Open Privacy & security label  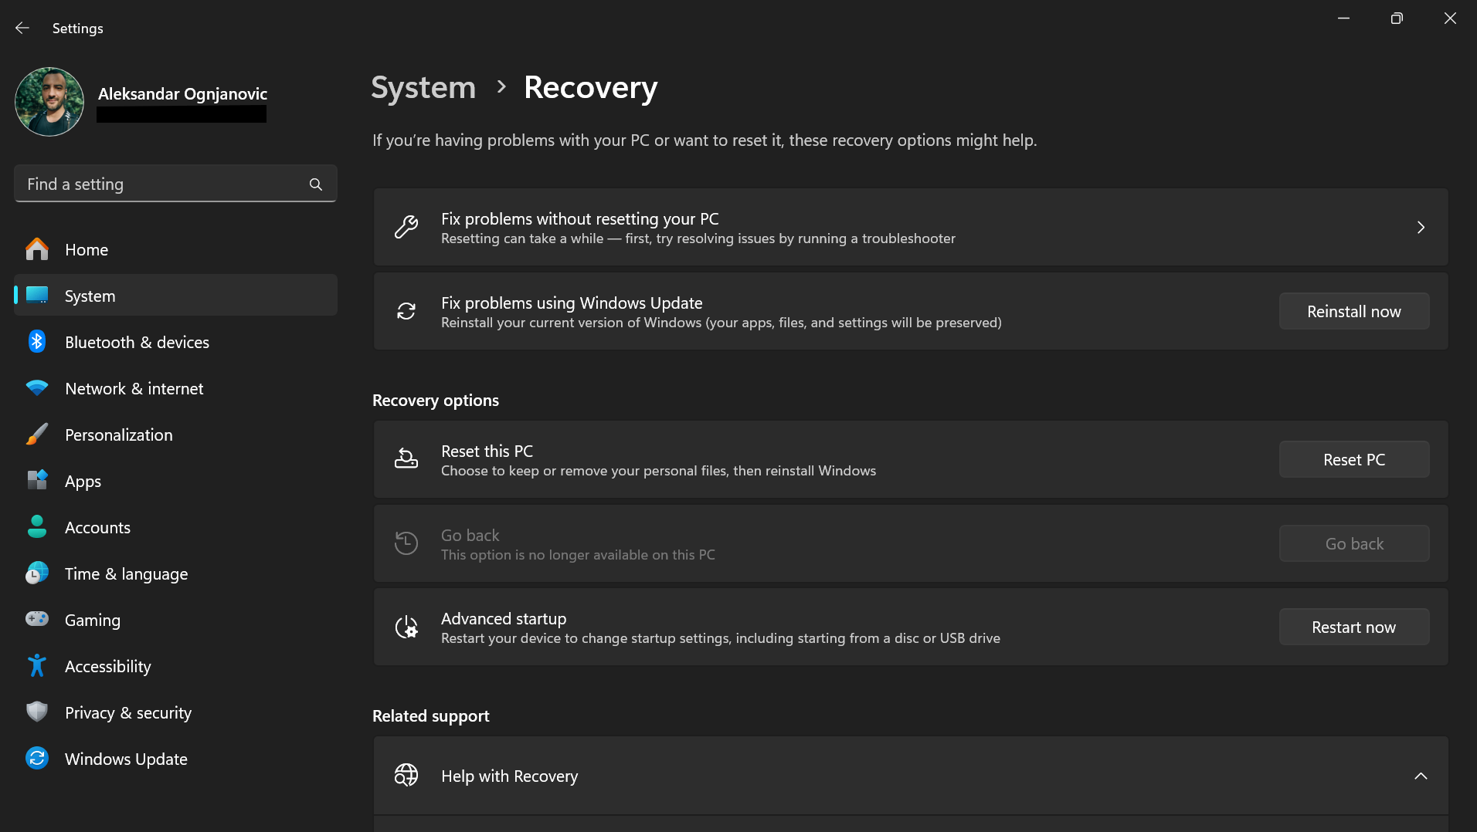pyautogui.click(x=128, y=713)
